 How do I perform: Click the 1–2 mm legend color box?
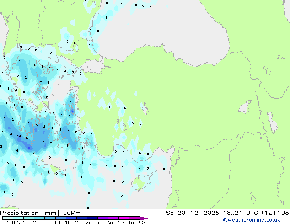pyautogui.click(x=29, y=218)
